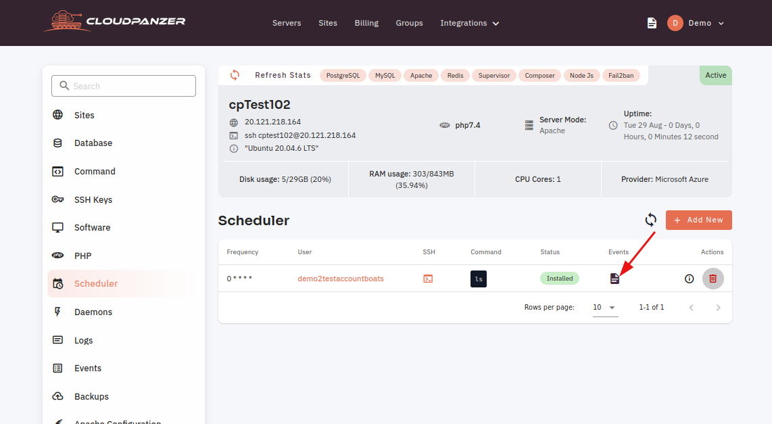This screenshot has height=424, width=772.
Task: Click the Composer service tag
Action: point(539,75)
